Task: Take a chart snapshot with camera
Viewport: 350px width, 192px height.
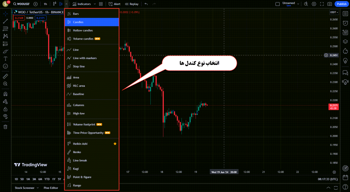Action: tap(330, 4)
